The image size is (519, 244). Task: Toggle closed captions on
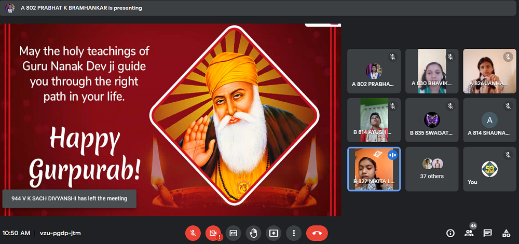click(234, 233)
